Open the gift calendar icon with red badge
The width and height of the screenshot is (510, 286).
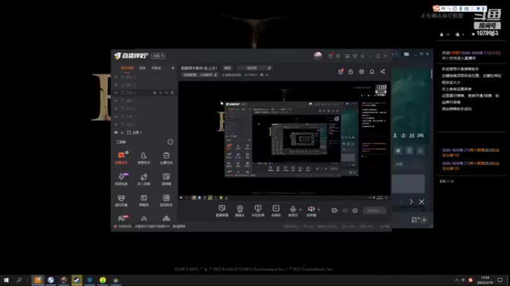(340, 71)
